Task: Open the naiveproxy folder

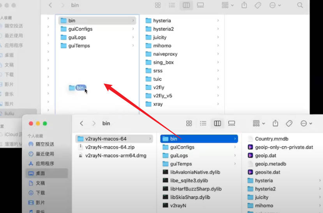Action: click(x=182, y=54)
